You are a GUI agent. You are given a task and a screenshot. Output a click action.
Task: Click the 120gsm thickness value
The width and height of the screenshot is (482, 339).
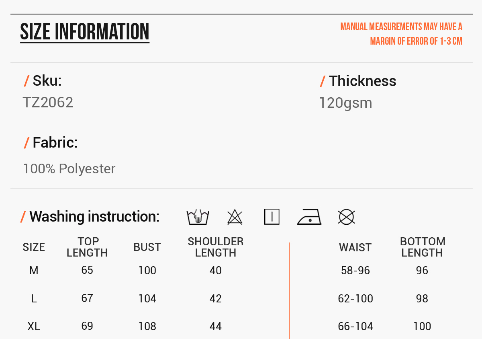[345, 103]
